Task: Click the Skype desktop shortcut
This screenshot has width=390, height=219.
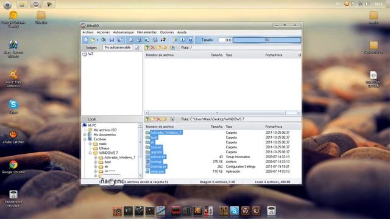Action: (13, 107)
